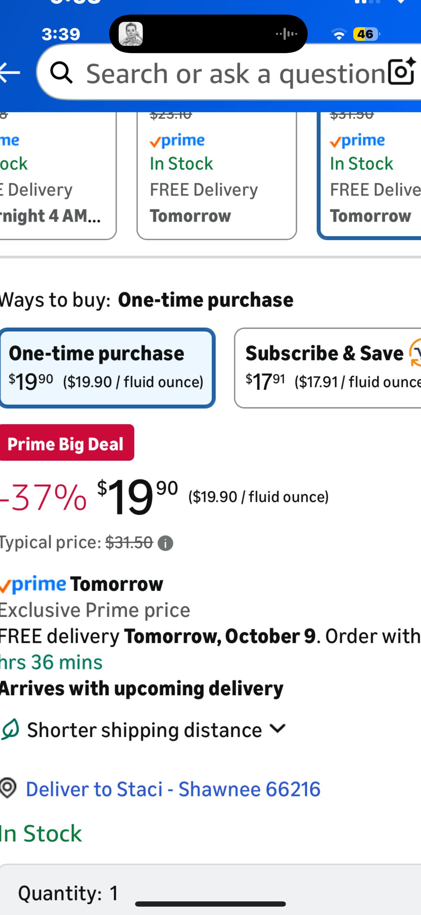The image size is (421, 915).
Task: Tap Deliver to Staci - Shawnee 66216
Action: (x=173, y=789)
